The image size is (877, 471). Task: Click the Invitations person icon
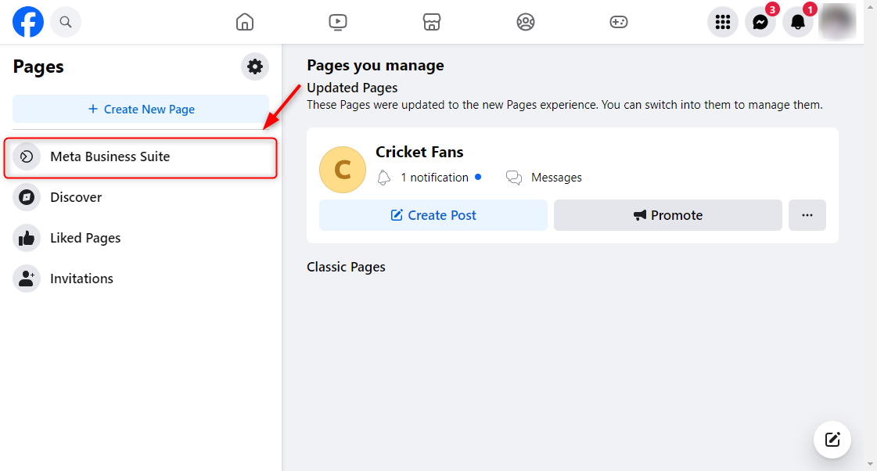(27, 279)
